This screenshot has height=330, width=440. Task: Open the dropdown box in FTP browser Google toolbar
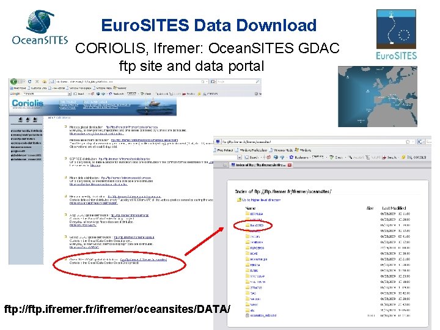coord(240,157)
